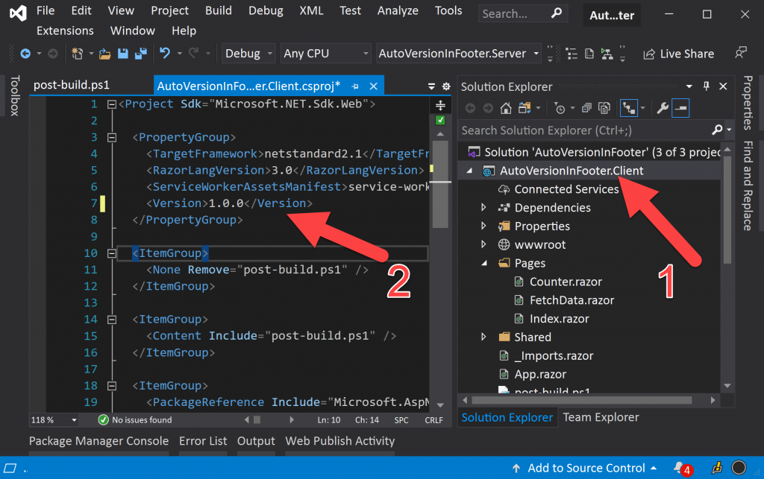The width and height of the screenshot is (764, 479).
Task: Click the toolbar document page icon
Action: 589,54
